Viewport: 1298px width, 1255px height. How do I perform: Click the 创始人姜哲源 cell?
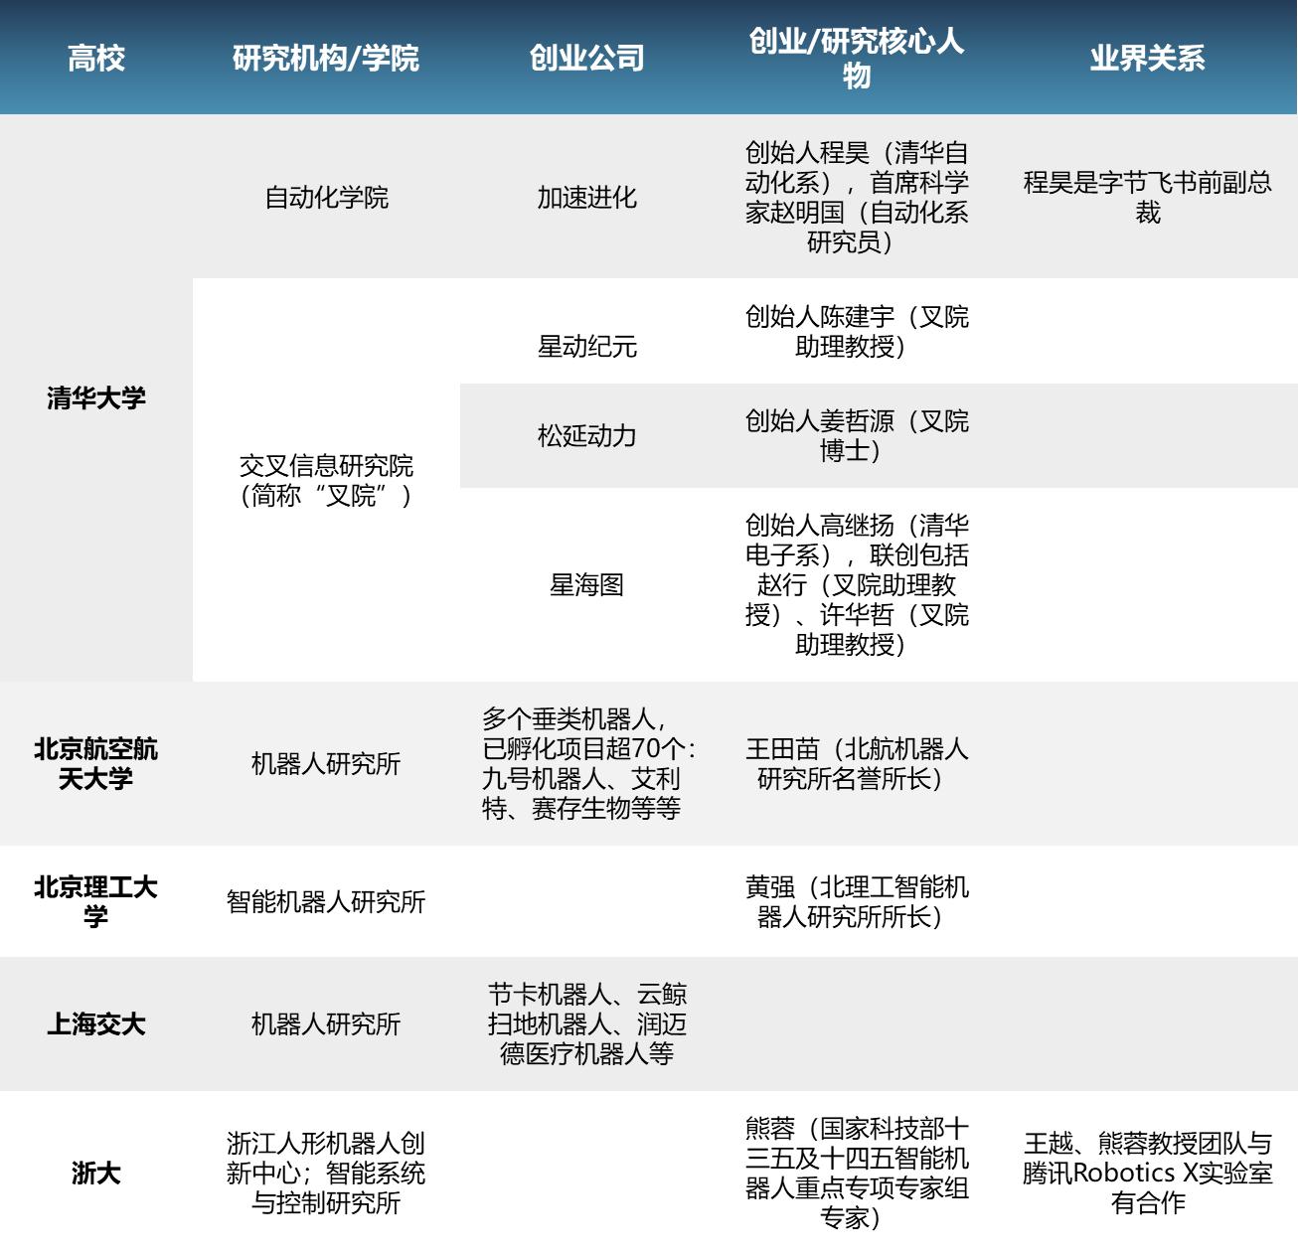pos(857,435)
